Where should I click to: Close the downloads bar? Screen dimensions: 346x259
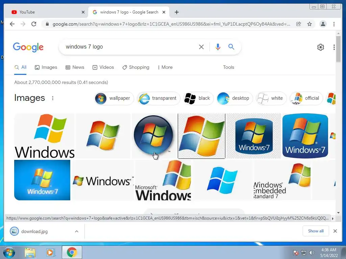335,231
